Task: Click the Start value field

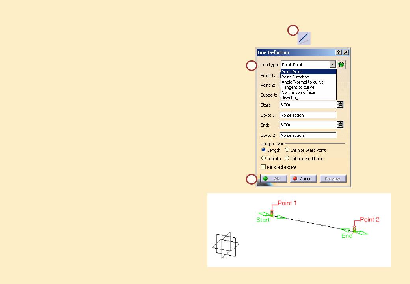Action: (x=308, y=105)
